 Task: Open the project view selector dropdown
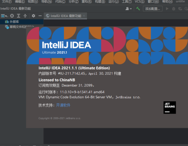click(5, 16)
